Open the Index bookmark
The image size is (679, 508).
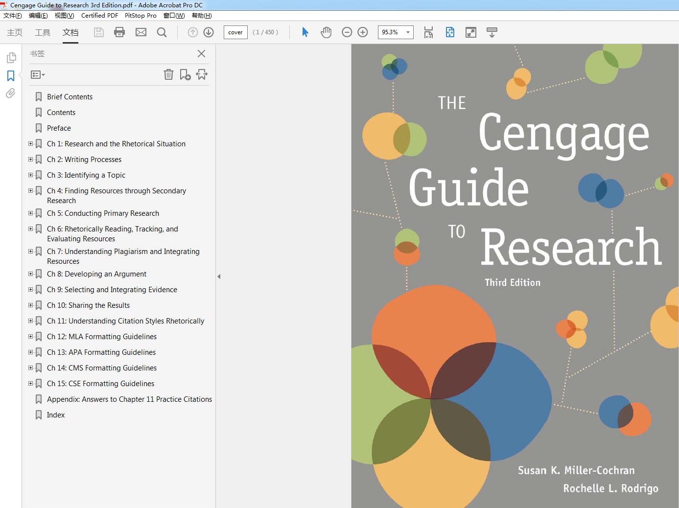[x=56, y=415]
